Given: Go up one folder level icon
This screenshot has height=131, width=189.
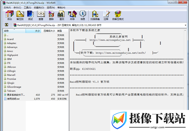Looking at the screenshot, I should 7,25.
